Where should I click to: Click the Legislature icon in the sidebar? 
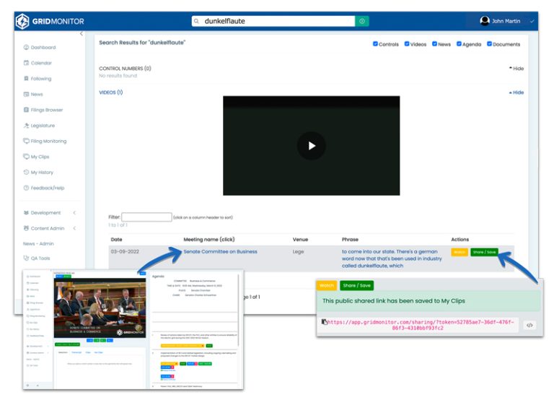[26, 125]
